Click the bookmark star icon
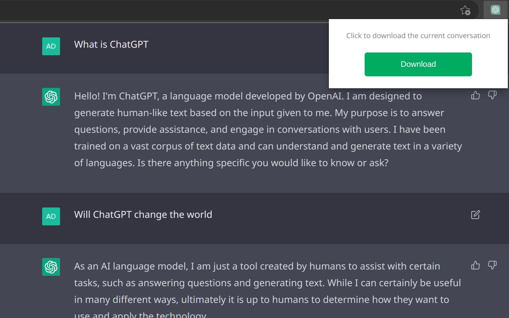This screenshot has height=318, width=509. [x=465, y=10]
